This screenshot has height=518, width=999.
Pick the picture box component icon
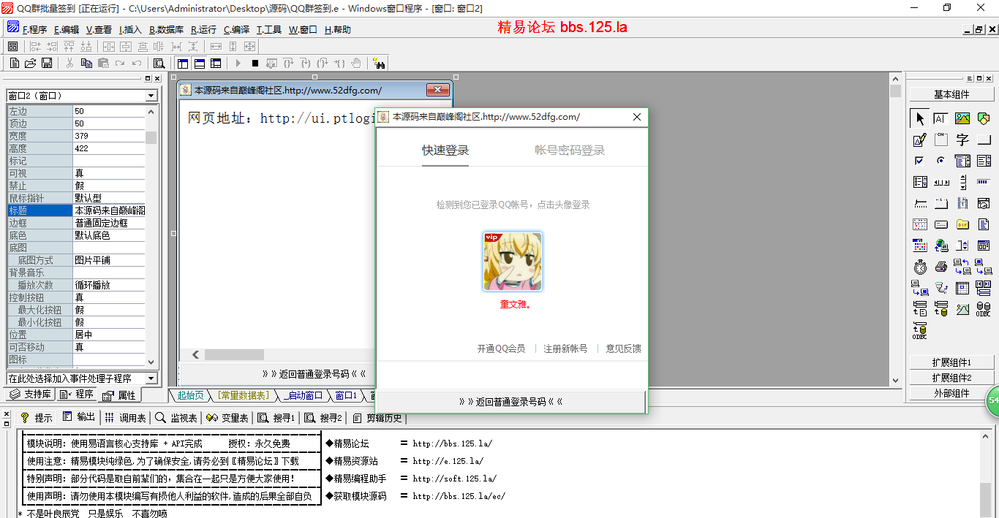pyautogui.click(x=962, y=118)
